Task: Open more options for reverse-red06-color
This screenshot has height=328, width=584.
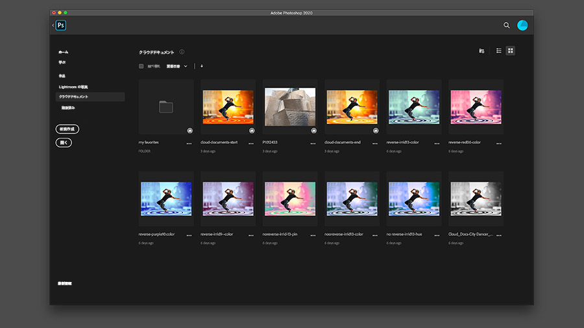Action: (499, 143)
